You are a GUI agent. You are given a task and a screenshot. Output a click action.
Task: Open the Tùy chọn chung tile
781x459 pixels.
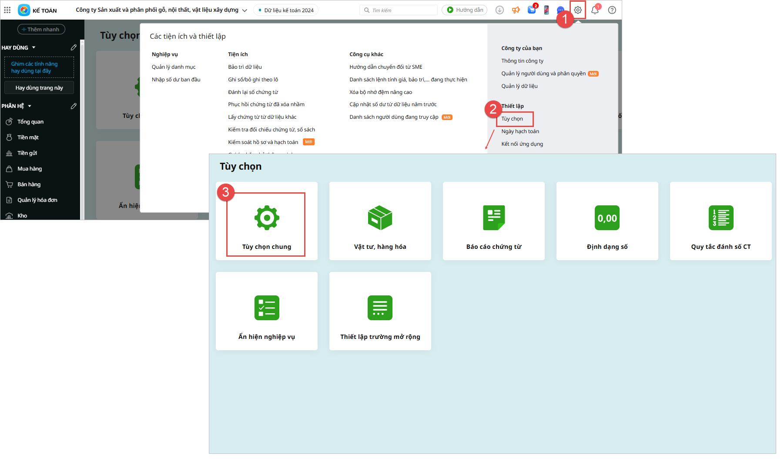point(266,224)
